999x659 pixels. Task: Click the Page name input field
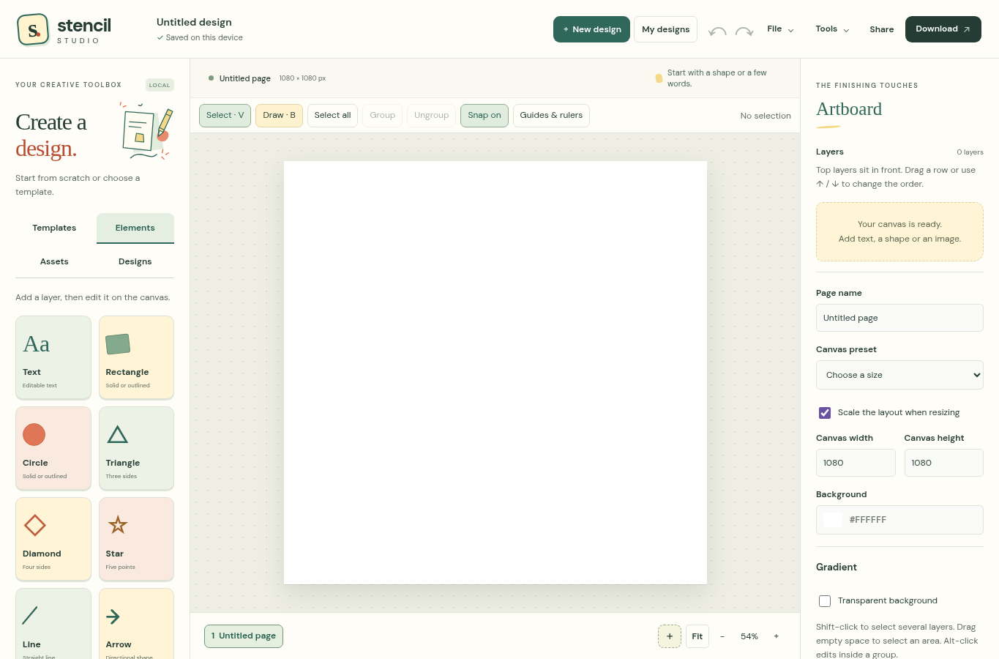click(x=899, y=318)
